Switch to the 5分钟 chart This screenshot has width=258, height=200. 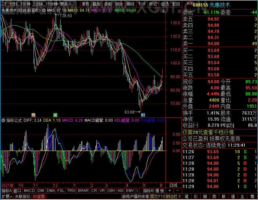[x=38, y=4]
